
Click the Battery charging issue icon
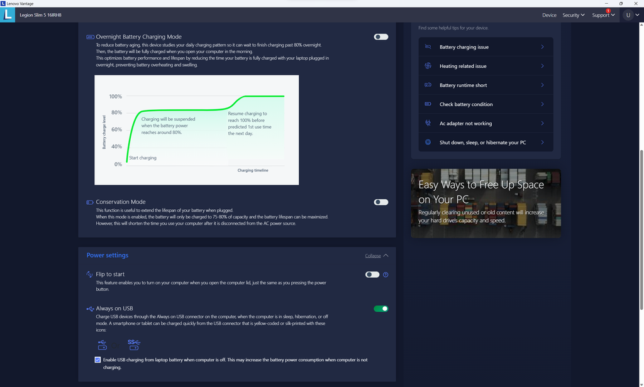[x=428, y=47]
